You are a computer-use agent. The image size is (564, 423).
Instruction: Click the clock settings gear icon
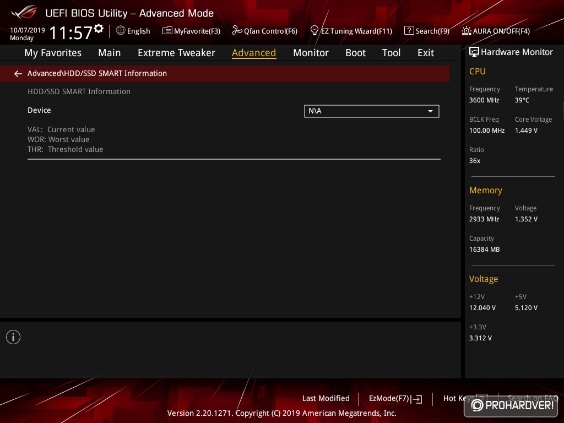[x=99, y=28]
